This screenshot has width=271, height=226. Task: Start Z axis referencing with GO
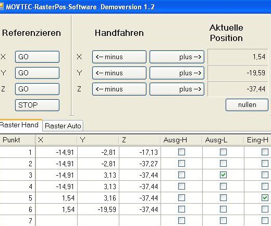pyautogui.click(x=37, y=89)
